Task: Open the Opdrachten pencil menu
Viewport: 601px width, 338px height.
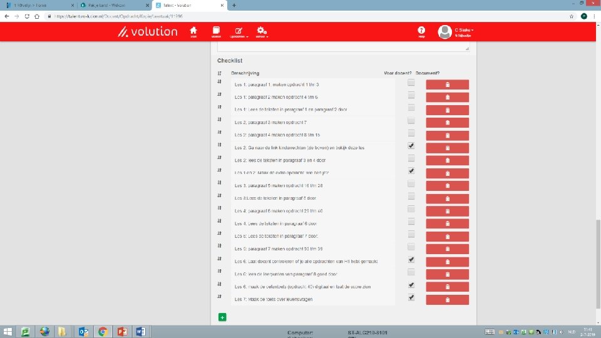Action: pyautogui.click(x=239, y=32)
